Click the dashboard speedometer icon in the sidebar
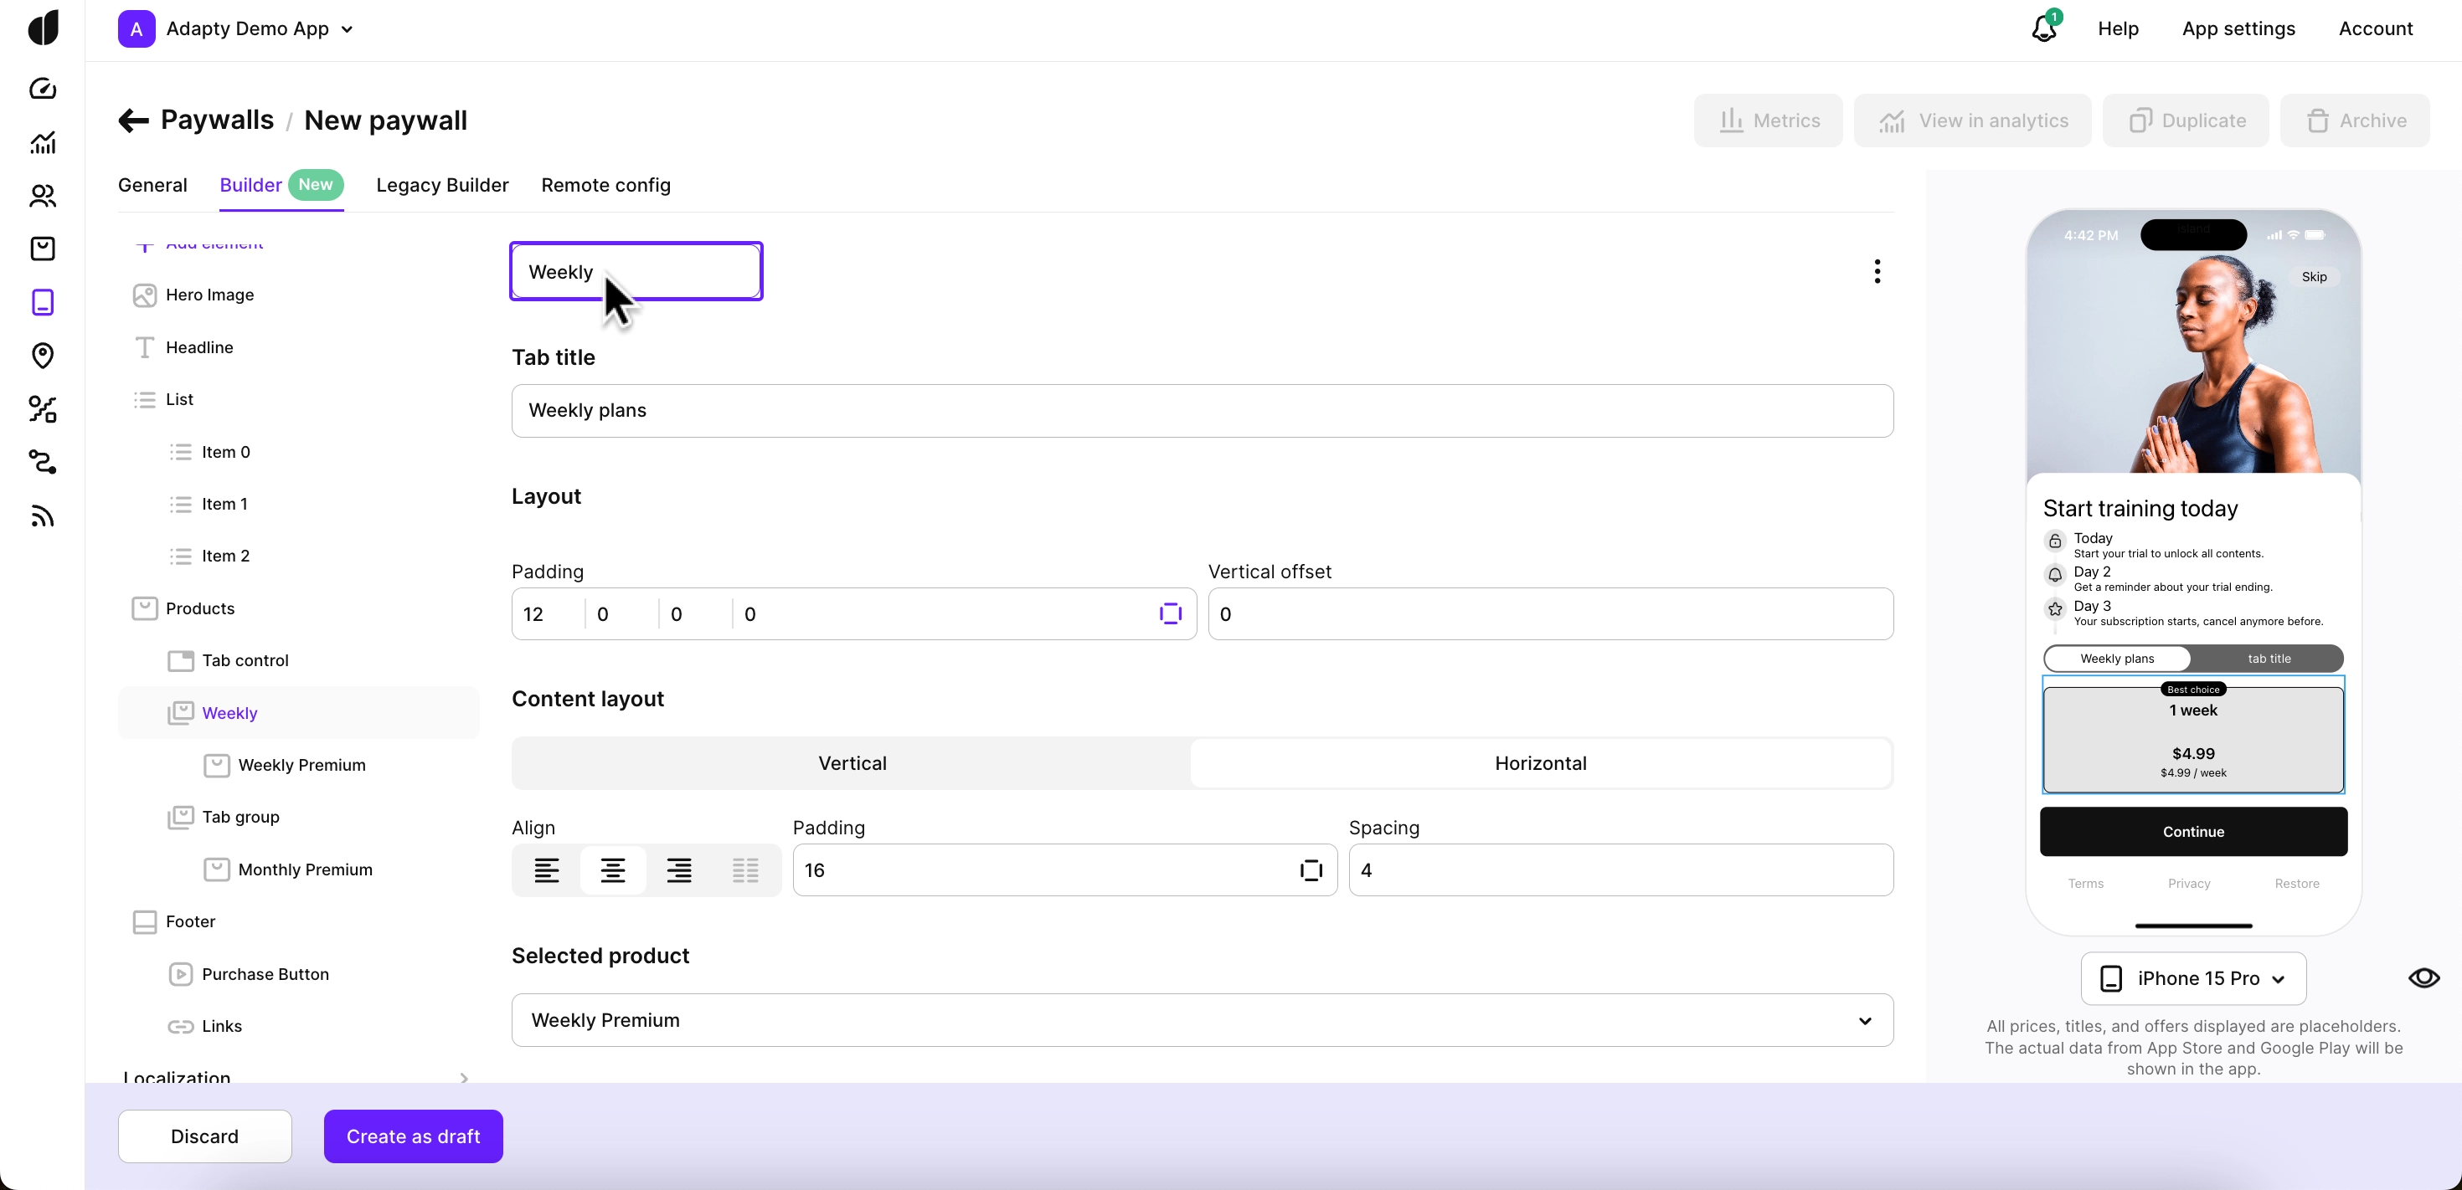Viewport: 2462px width, 1190px height. [x=42, y=88]
